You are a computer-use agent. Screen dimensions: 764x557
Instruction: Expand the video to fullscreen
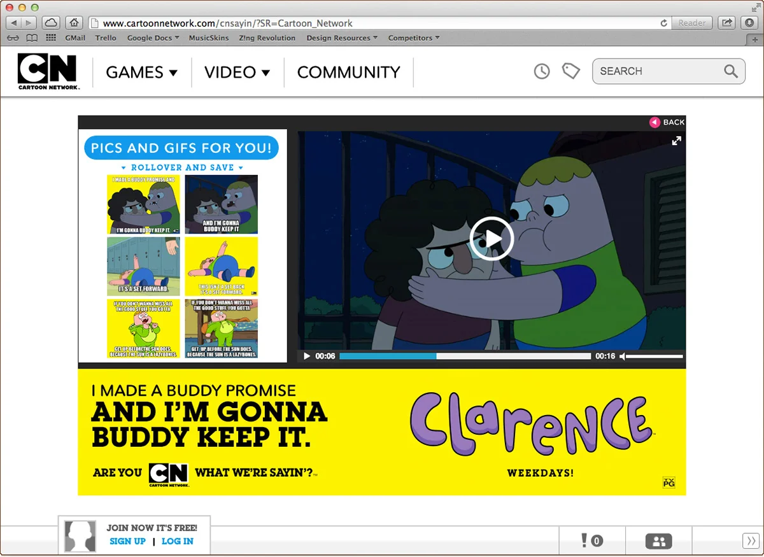pyautogui.click(x=677, y=141)
